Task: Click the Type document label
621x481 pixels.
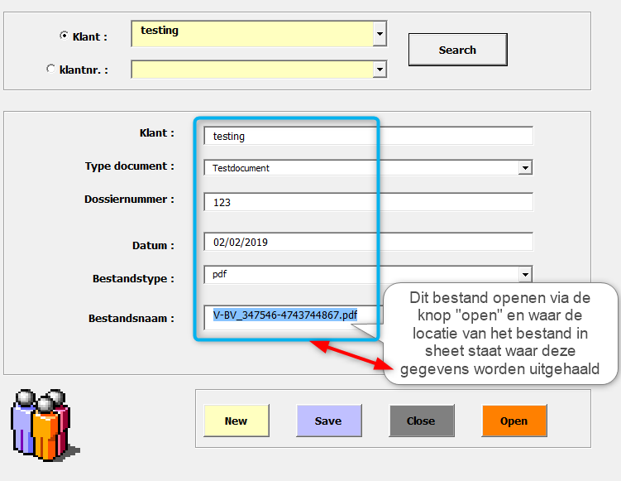Action: [130, 166]
